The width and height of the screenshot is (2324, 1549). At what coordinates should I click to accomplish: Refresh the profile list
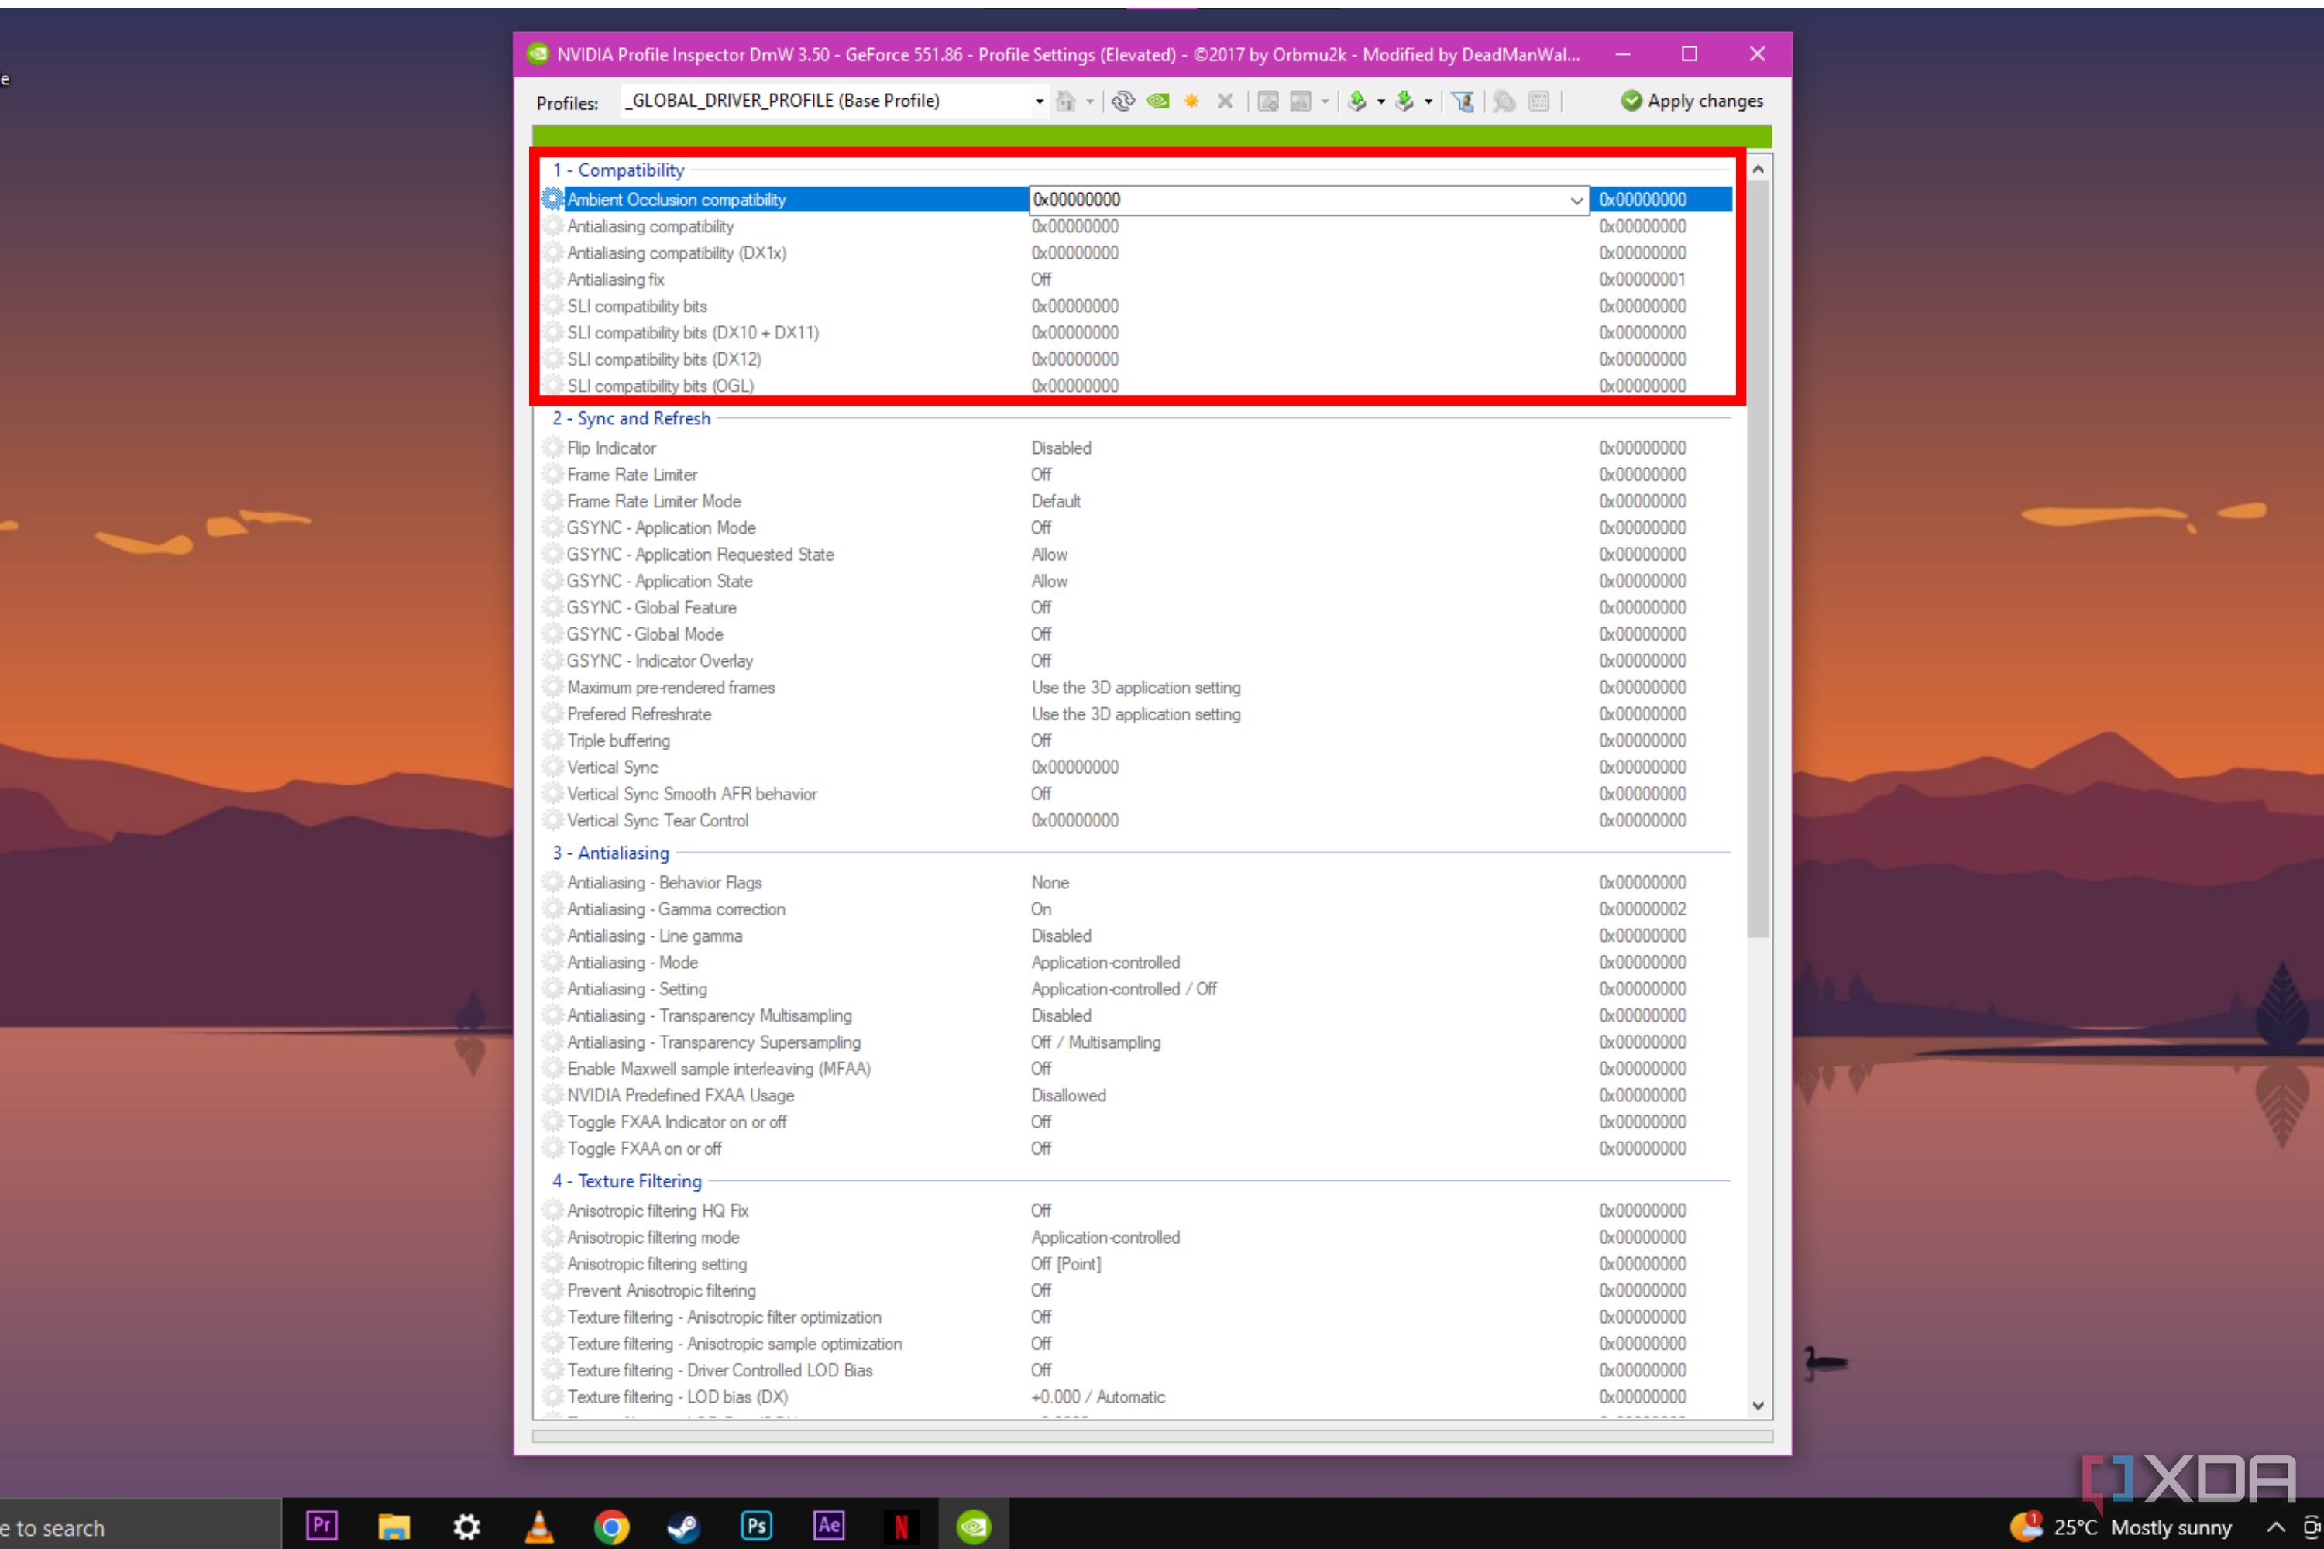pos(1123,101)
